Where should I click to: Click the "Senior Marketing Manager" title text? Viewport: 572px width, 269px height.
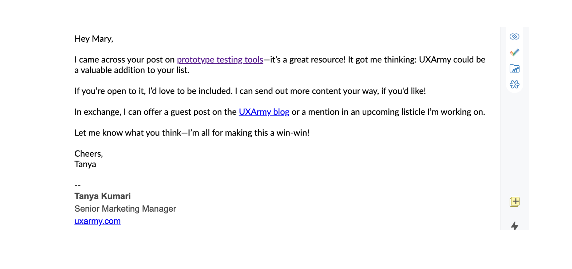tap(125, 209)
